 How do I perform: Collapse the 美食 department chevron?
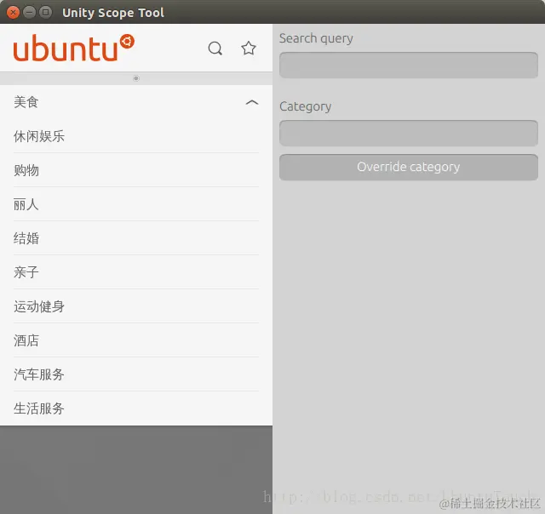tap(252, 102)
